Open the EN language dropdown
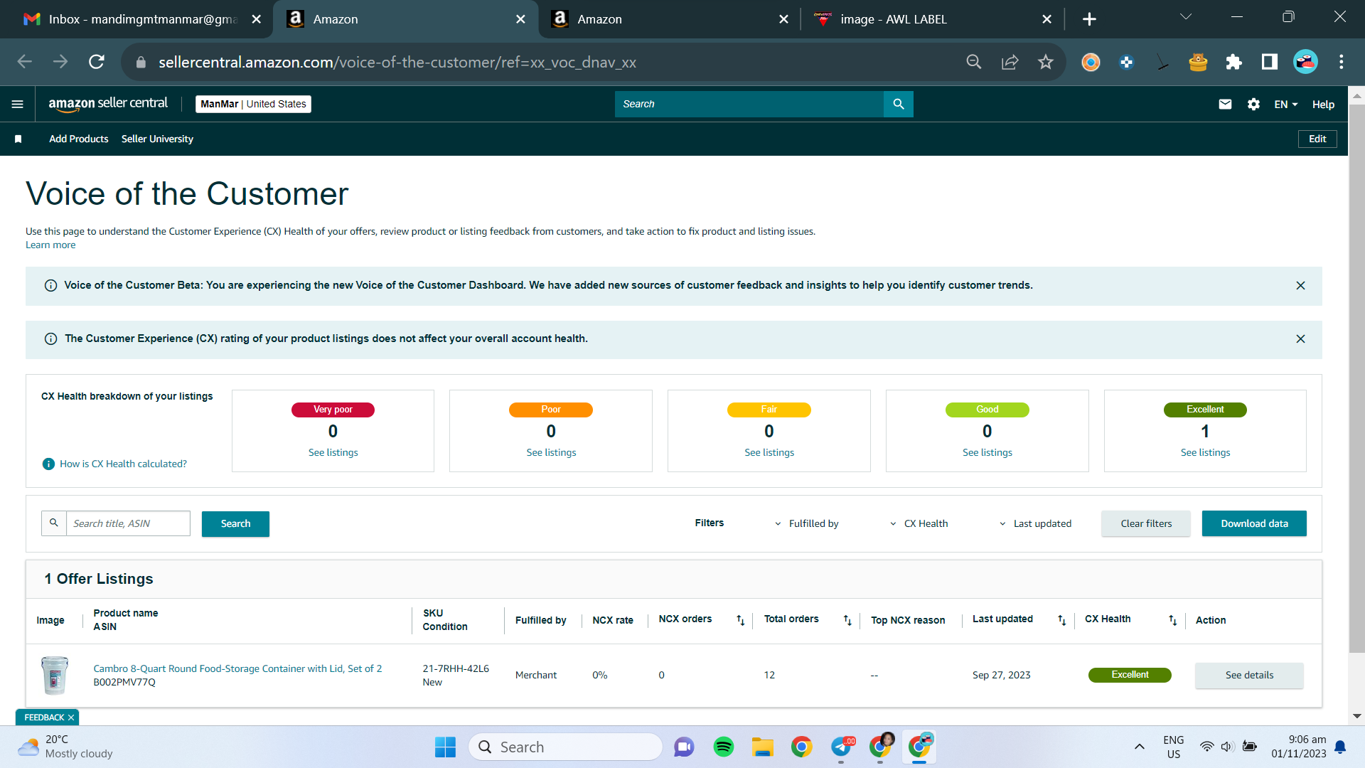This screenshot has width=1365, height=768. coord(1286,105)
